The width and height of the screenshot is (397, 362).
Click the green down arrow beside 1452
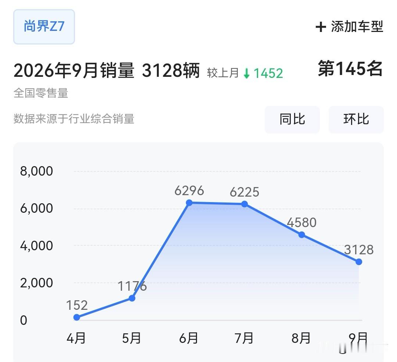tap(246, 74)
